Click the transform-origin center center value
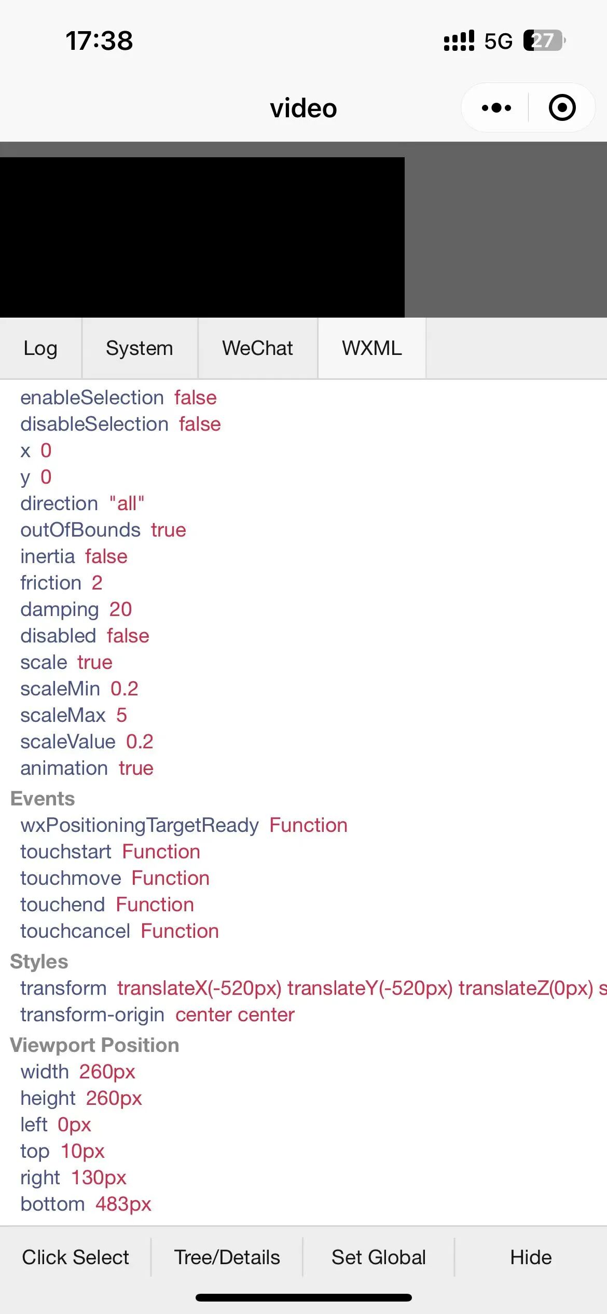Screen dimensions: 607x1314 [x=234, y=1015]
